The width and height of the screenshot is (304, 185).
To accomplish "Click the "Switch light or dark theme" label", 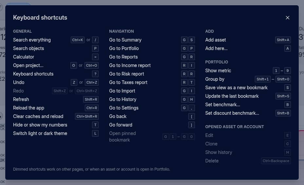I will tap(40, 134).
